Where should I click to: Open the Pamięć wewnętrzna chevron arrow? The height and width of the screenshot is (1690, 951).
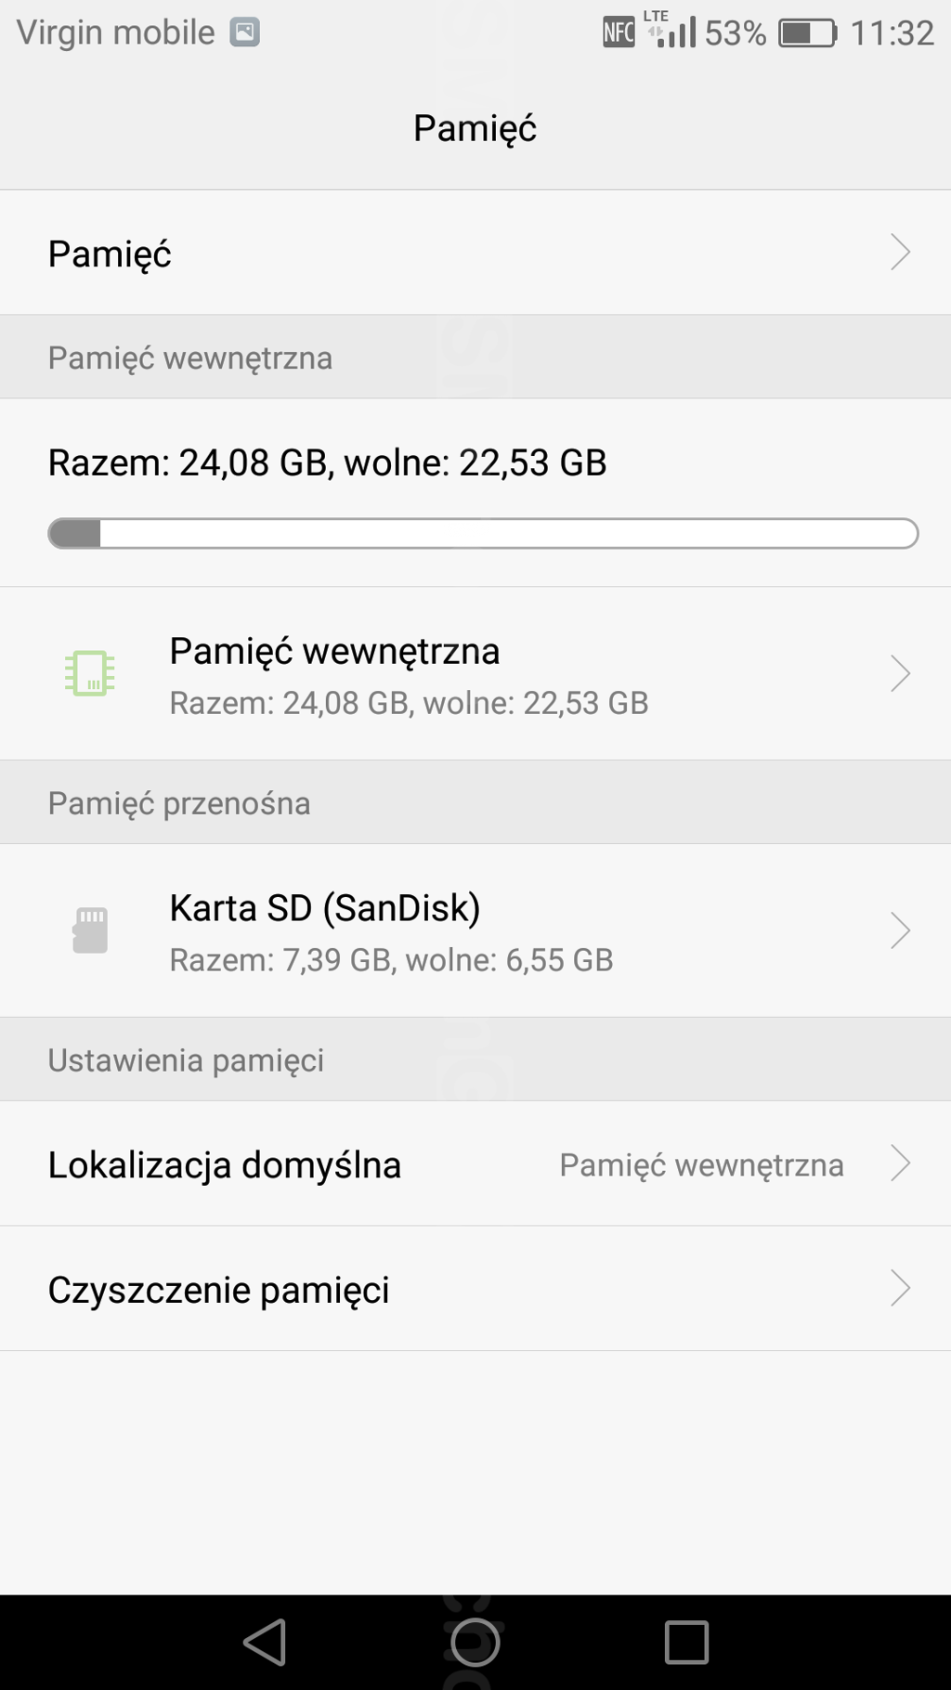(899, 674)
